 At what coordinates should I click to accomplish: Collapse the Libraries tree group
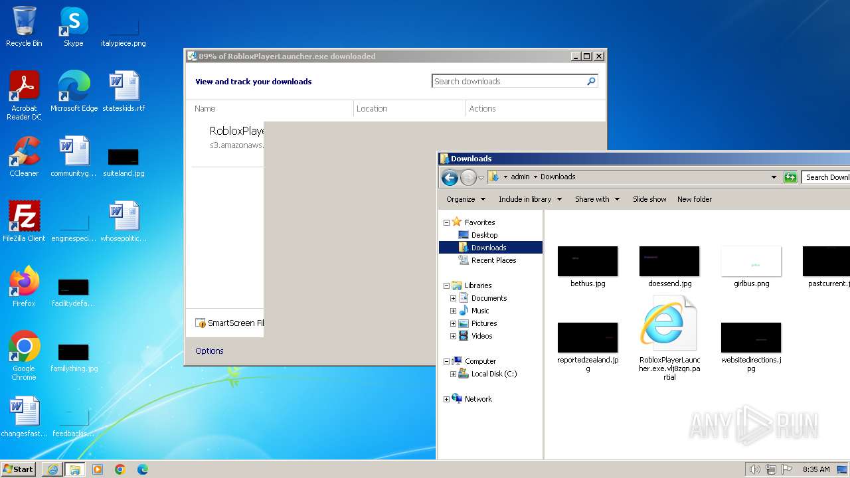point(446,285)
